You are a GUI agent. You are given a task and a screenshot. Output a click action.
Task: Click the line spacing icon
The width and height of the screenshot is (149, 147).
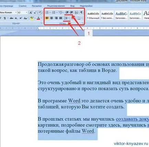pyautogui.click(x=66, y=18)
